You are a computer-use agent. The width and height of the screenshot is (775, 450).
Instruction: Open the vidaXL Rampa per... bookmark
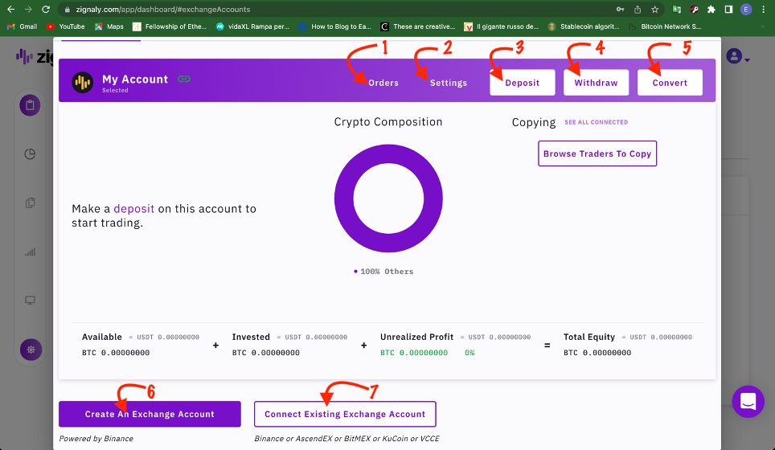click(252, 27)
